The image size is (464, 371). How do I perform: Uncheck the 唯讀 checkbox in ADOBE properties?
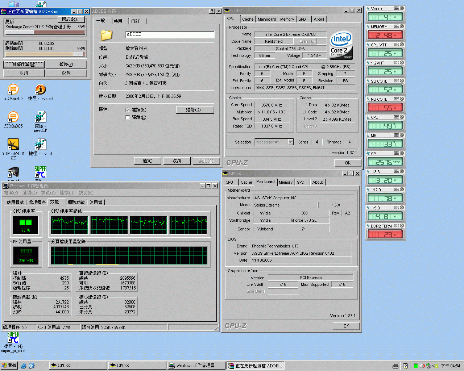pyautogui.click(x=128, y=109)
